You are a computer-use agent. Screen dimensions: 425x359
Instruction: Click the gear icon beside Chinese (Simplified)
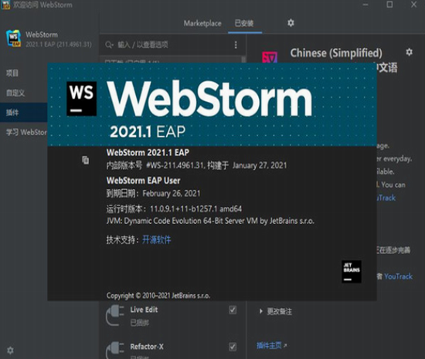(x=409, y=52)
